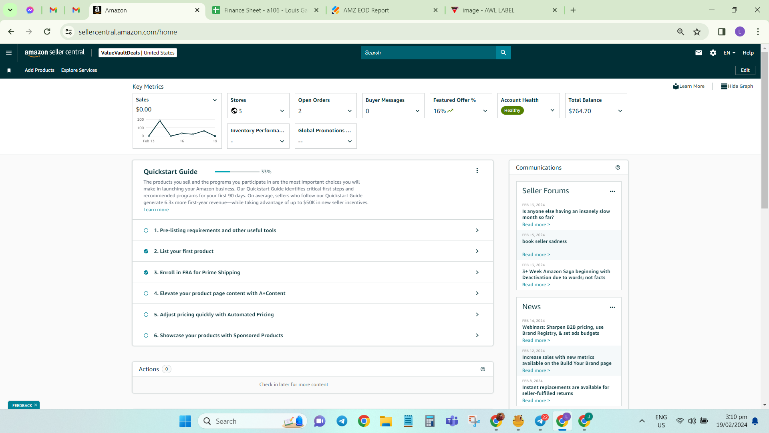Toggle step 5 Automated Pricing circle
Screen dimensions: 769x433
click(x=146, y=315)
